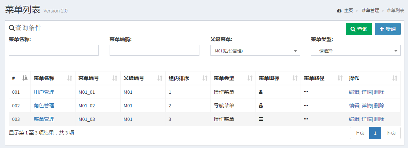Click the role icon in 角色管理 row
This screenshot has height=148, width=408.
(261, 106)
